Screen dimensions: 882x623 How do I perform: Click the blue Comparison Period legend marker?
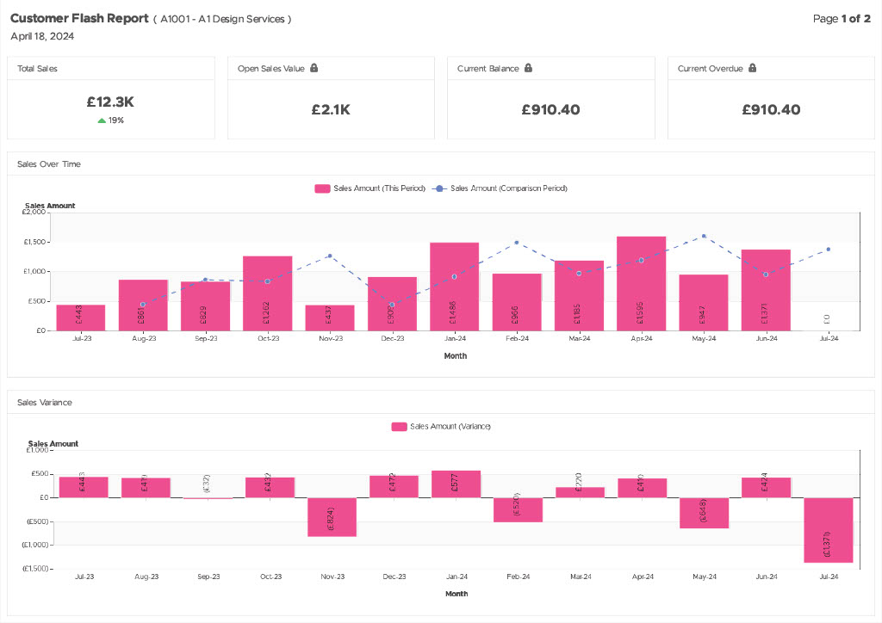pyautogui.click(x=439, y=188)
